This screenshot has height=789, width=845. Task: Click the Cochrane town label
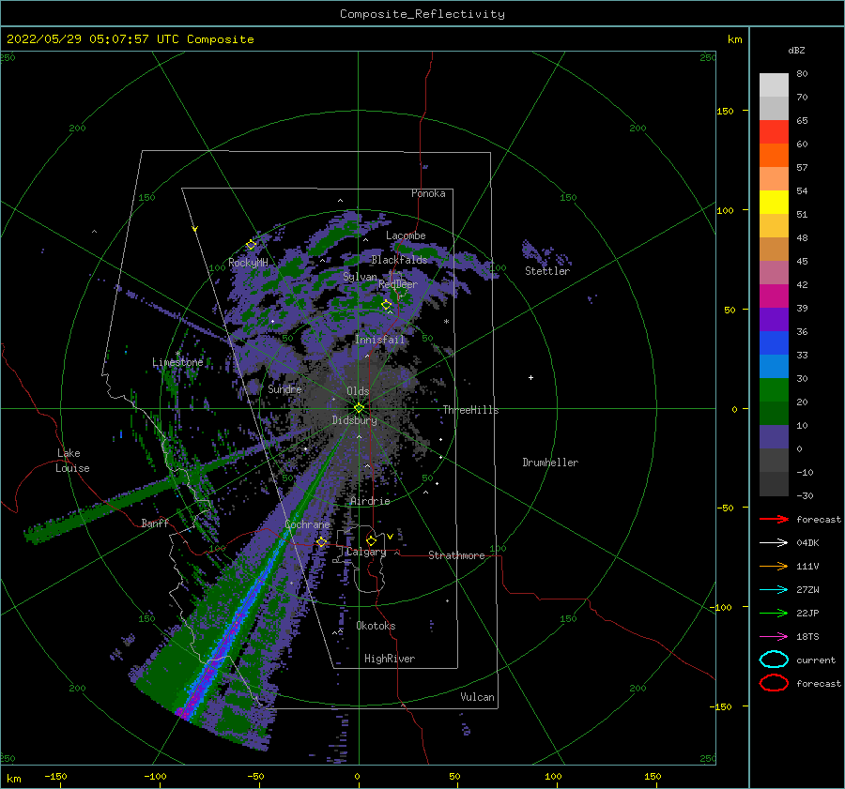(x=307, y=524)
